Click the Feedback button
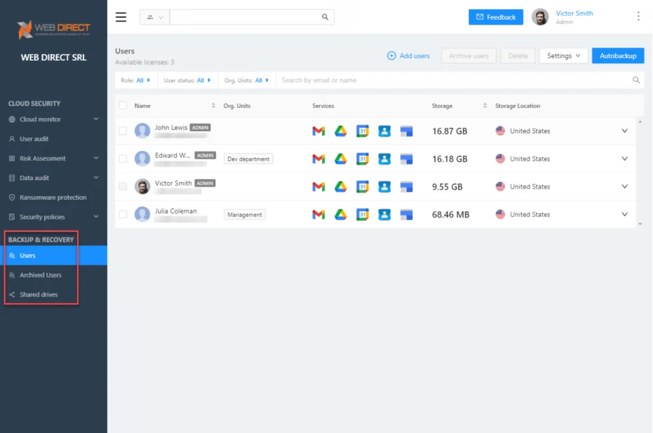 (496, 17)
